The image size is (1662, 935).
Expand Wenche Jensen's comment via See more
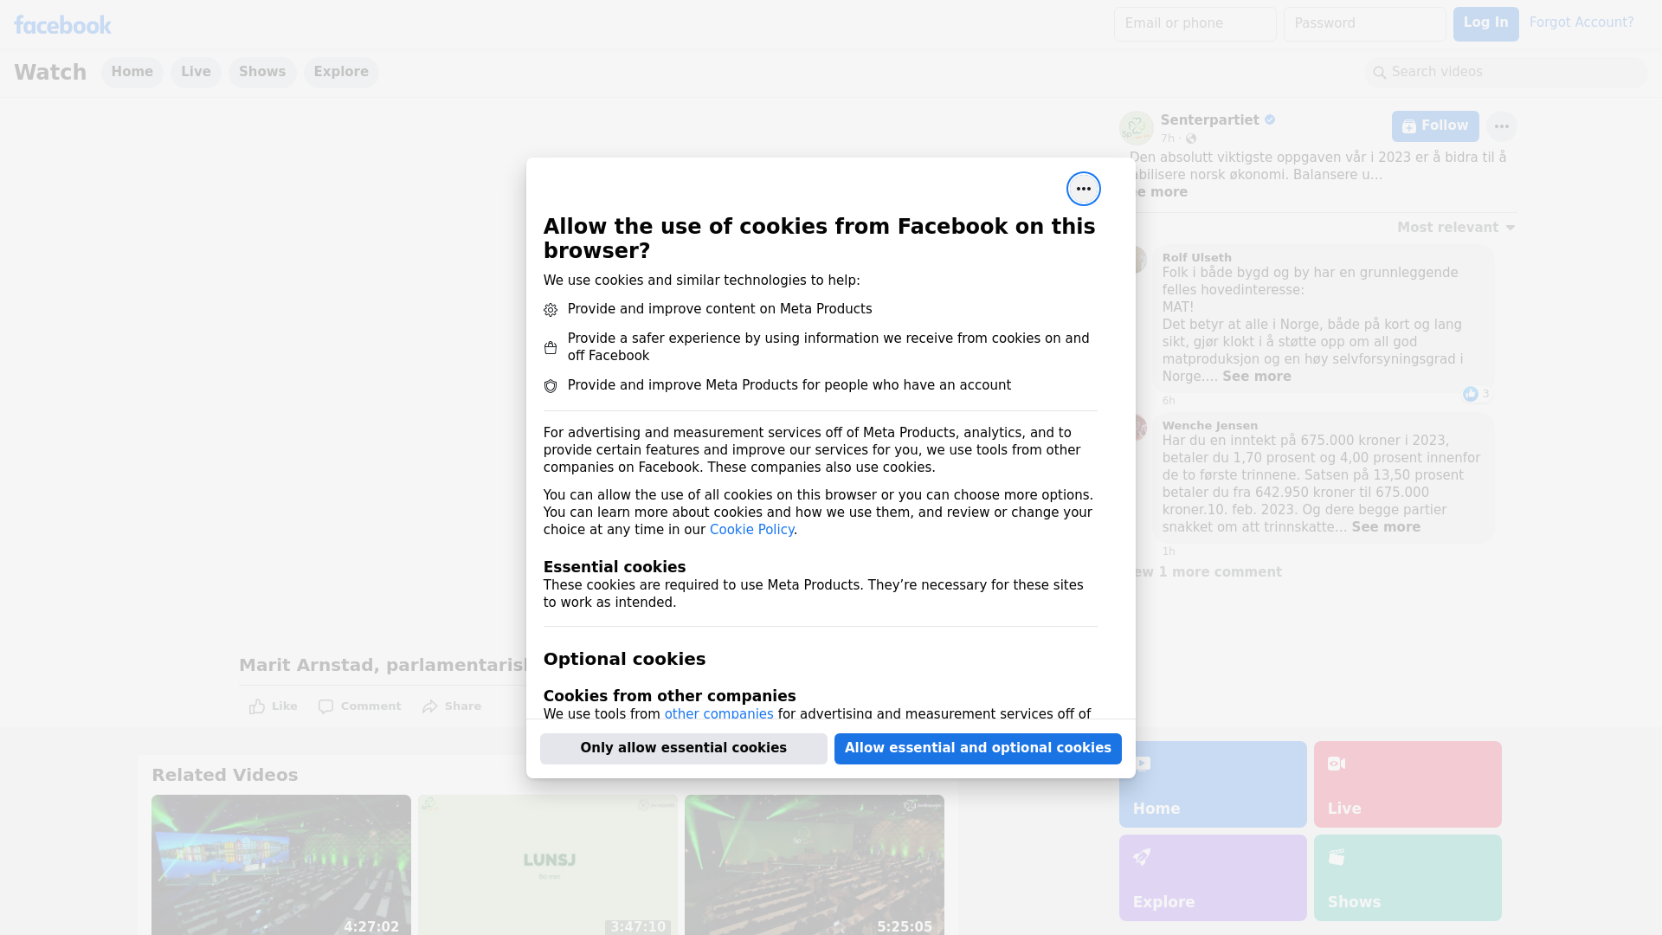click(x=1386, y=527)
